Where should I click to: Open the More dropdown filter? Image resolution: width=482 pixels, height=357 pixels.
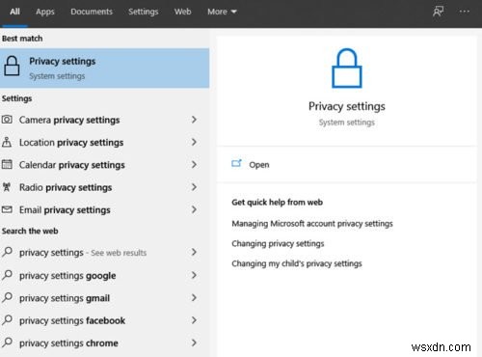tap(222, 12)
